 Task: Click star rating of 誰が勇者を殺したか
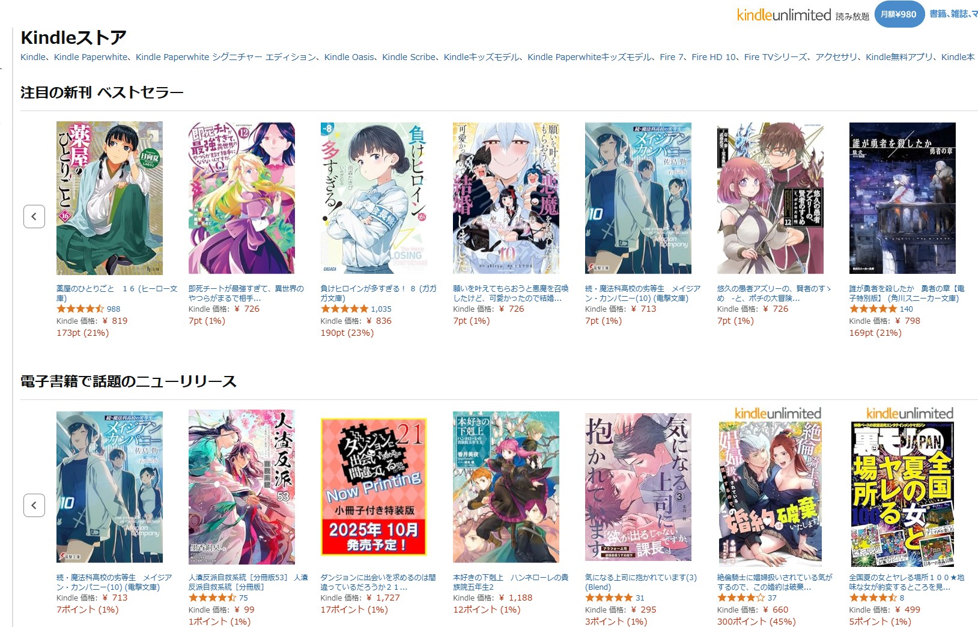(x=873, y=309)
